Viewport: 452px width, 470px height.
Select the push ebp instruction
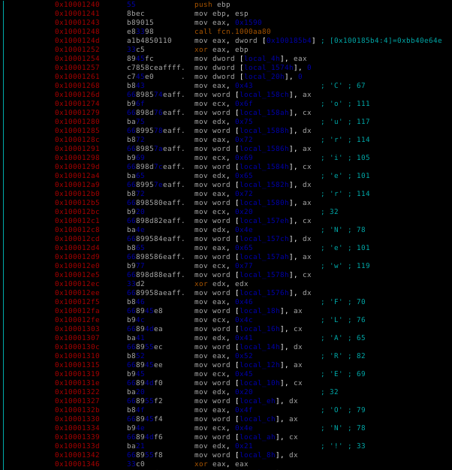pos(212,5)
